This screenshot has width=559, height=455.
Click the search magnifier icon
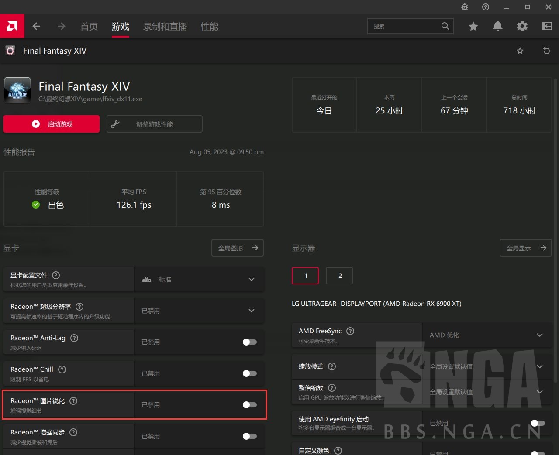445,26
